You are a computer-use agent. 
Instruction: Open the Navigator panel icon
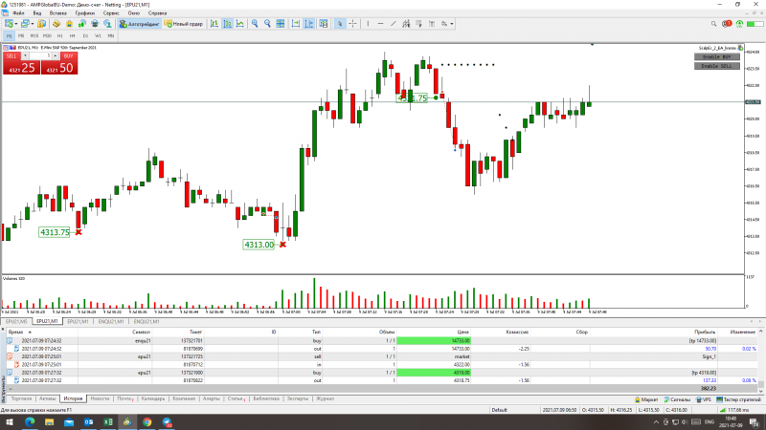[82, 23]
